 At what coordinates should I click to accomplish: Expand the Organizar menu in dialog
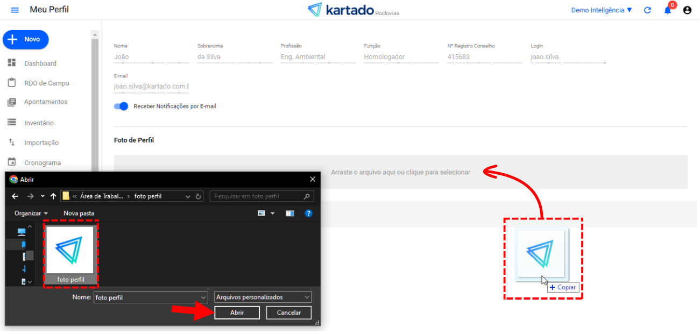pos(31,214)
